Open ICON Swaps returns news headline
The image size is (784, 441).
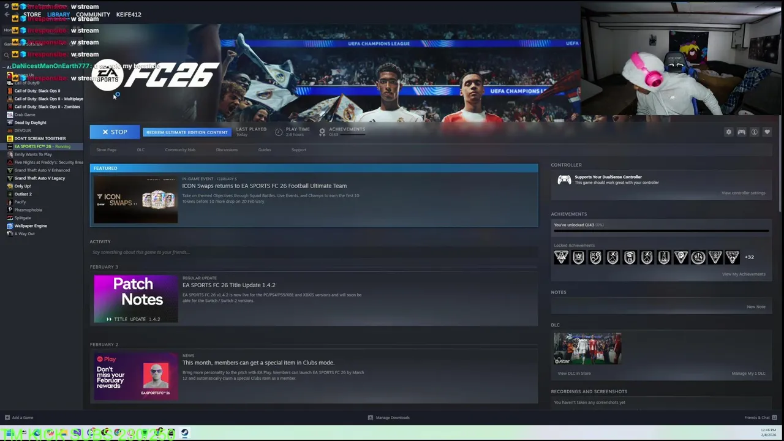pyautogui.click(x=264, y=186)
